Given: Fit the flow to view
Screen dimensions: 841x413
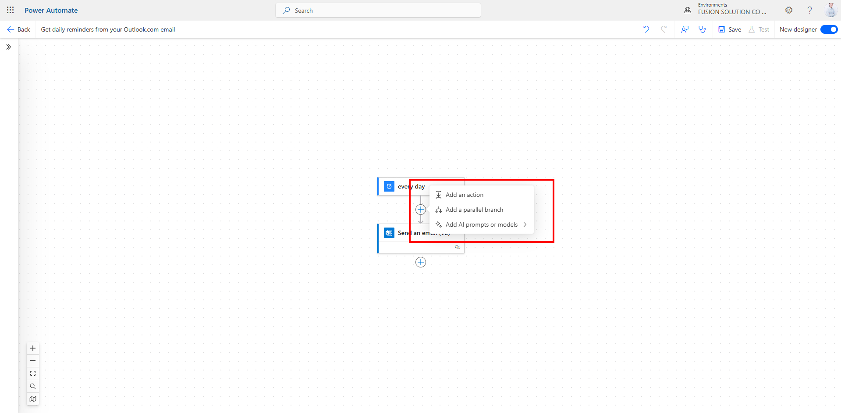Looking at the screenshot, I should (33, 374).
